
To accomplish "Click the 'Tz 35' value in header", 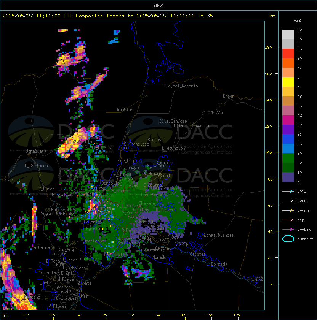I will [x=205, y=16].
